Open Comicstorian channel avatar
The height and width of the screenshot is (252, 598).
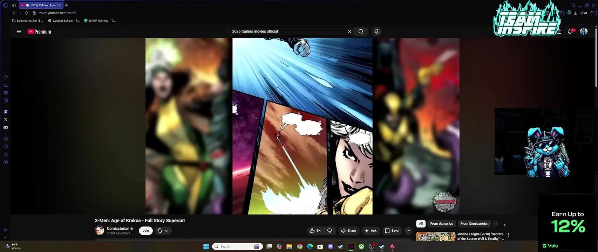tap(100, 230)
